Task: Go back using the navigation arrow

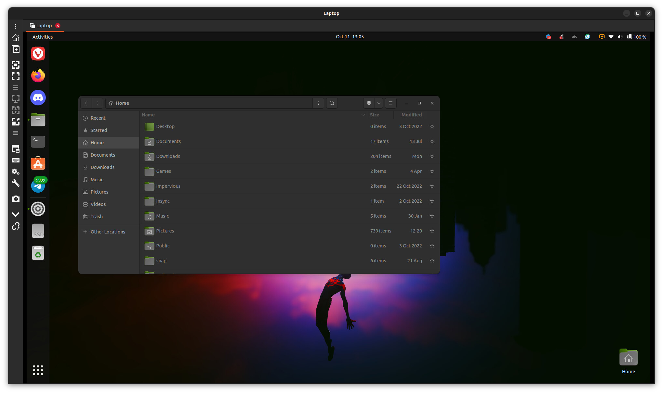Action: [x=86, y=103]
